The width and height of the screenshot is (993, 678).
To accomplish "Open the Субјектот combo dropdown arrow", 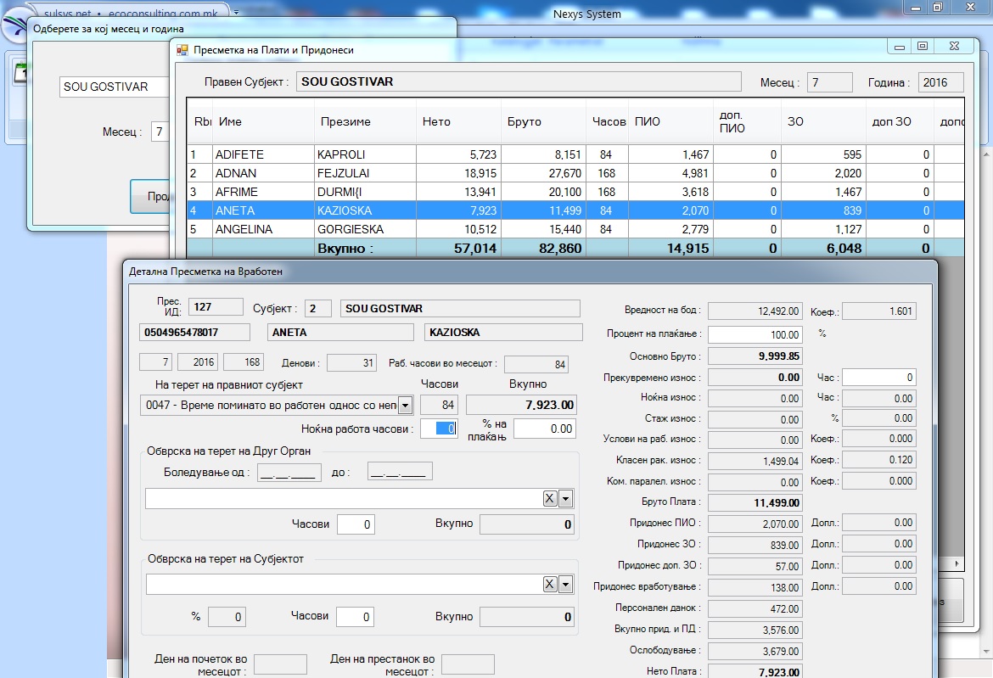I will click(x=565, y=584).
